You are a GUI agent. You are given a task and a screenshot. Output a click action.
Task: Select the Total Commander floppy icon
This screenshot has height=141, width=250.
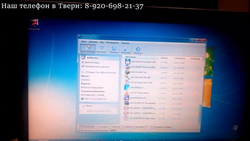pyautogui.click(x=128, y=61)
